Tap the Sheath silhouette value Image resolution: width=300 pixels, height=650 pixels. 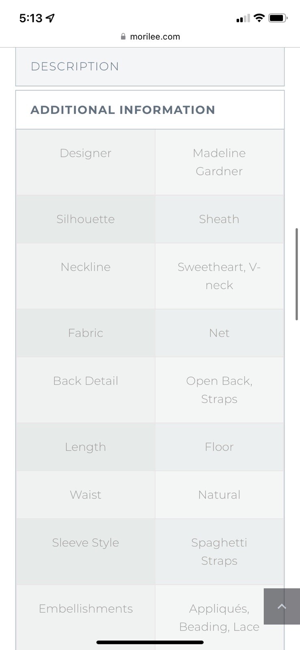[x=219, y=219]
